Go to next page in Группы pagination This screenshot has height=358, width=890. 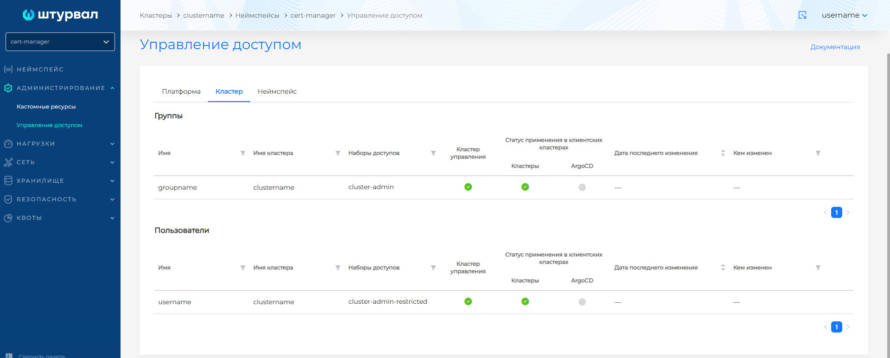pyautogui.click(x=848, y=212)
